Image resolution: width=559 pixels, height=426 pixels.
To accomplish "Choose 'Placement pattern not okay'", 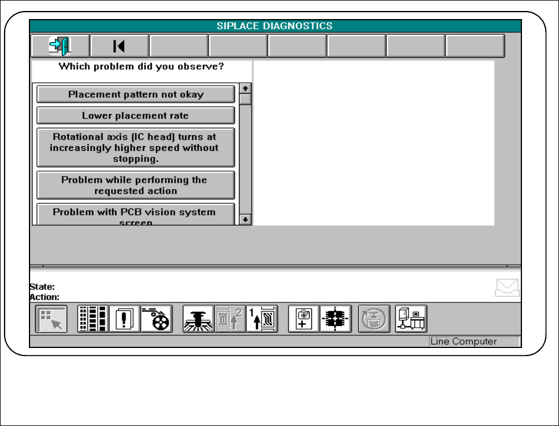I will click(x=136, y=94).
